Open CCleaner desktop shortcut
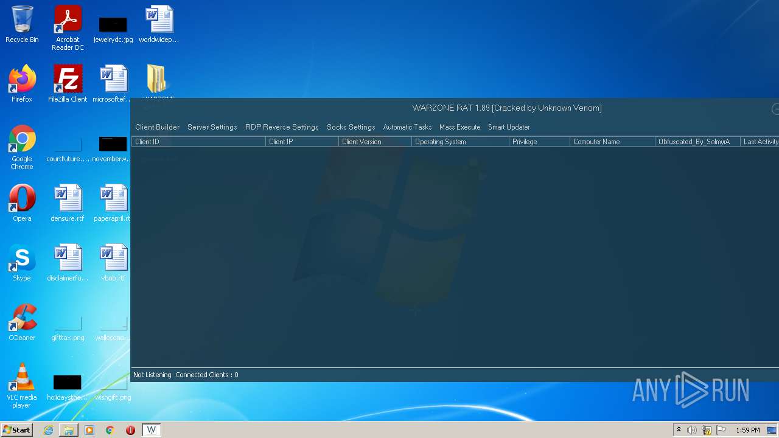This screenshot has height=438, width=779. pyautogui.click(x=22, y=322)
